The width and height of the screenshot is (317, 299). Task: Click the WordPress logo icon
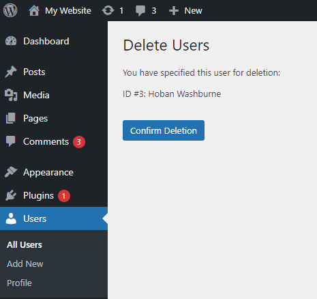point(10,10)
